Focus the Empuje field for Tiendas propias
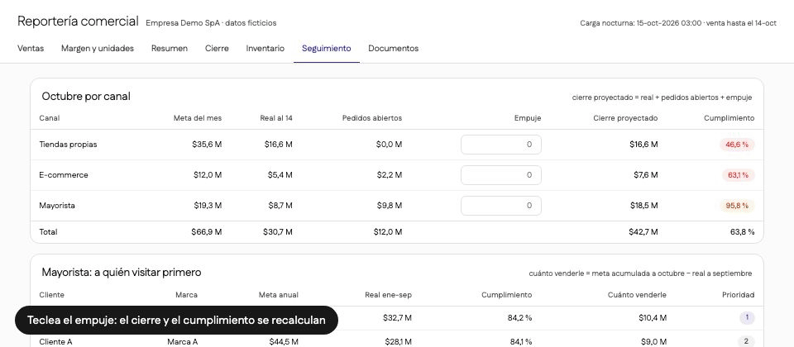The image size is (794, 347). click(501, 145)
